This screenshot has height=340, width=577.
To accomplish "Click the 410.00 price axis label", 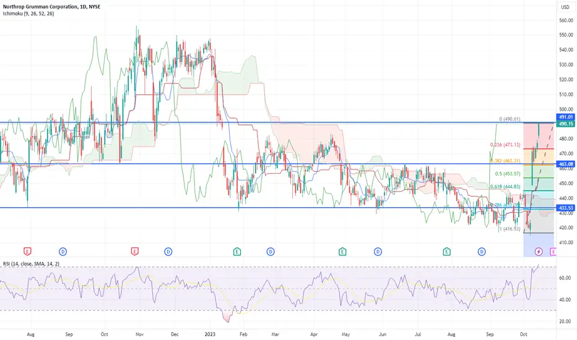I will point(566,242).
